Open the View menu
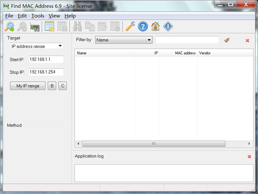 click(54, 16)
